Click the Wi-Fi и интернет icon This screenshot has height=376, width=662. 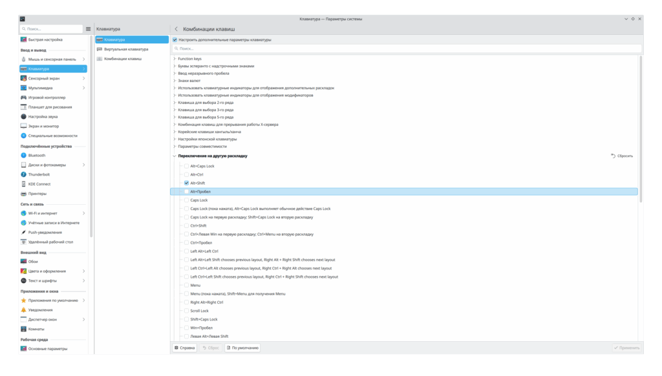[x=24, y=214]
